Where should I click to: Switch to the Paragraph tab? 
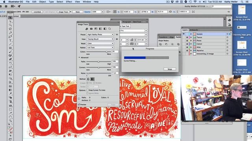[x=126, y=22]
